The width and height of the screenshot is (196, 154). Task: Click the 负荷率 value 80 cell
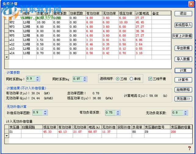tap(138, 132)
